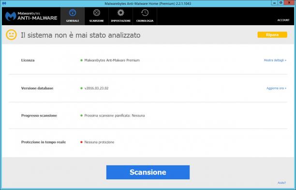Open the Generale dashboard tab
Screen dimensions: 296x190
tap(73, 16)
